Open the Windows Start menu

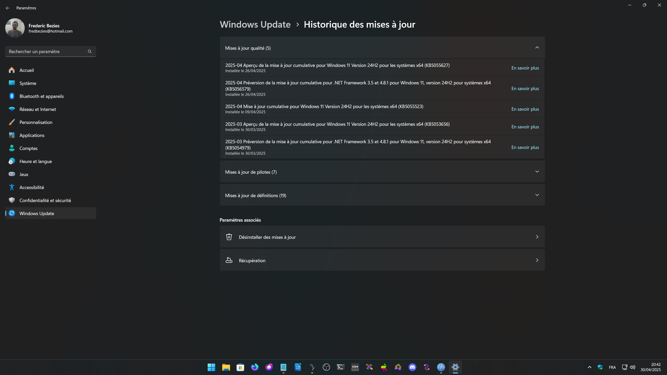click(212, 367)
